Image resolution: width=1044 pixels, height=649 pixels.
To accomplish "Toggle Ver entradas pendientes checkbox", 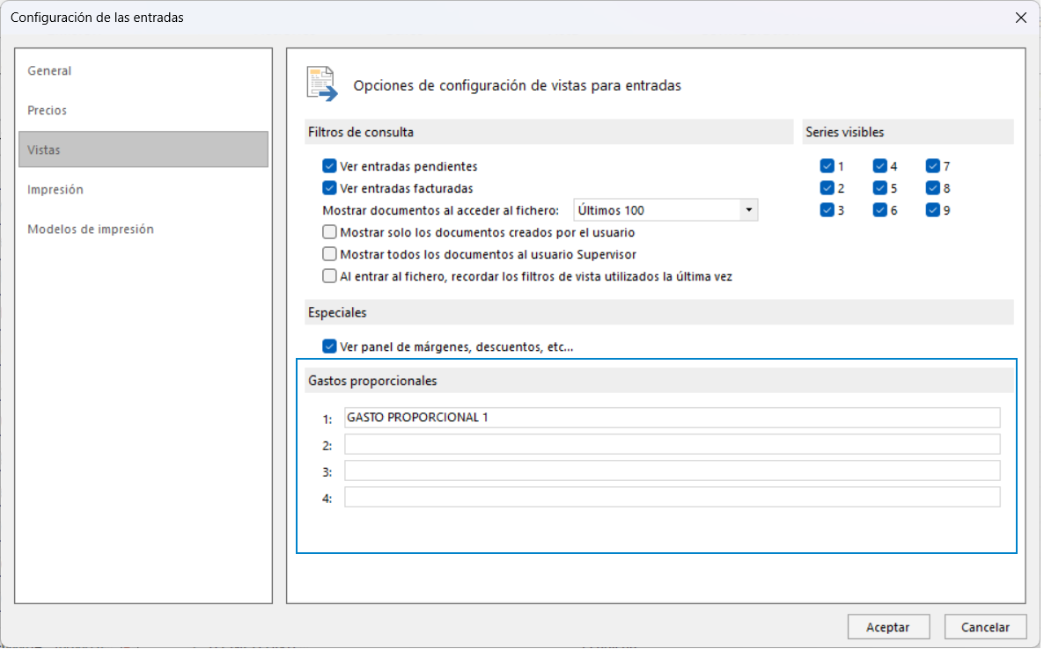I will coord(329,165).
